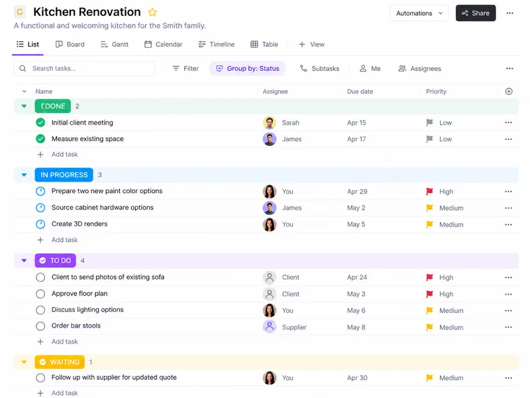Click the yellow Medium flag on Order bar stools
The height and width of the screenshot is (398, 530).
coord(429,327)
